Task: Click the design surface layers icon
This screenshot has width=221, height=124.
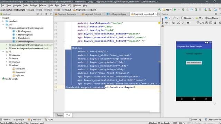Action: tap(166, 18)
